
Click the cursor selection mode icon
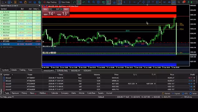click(x=120, y=2)
